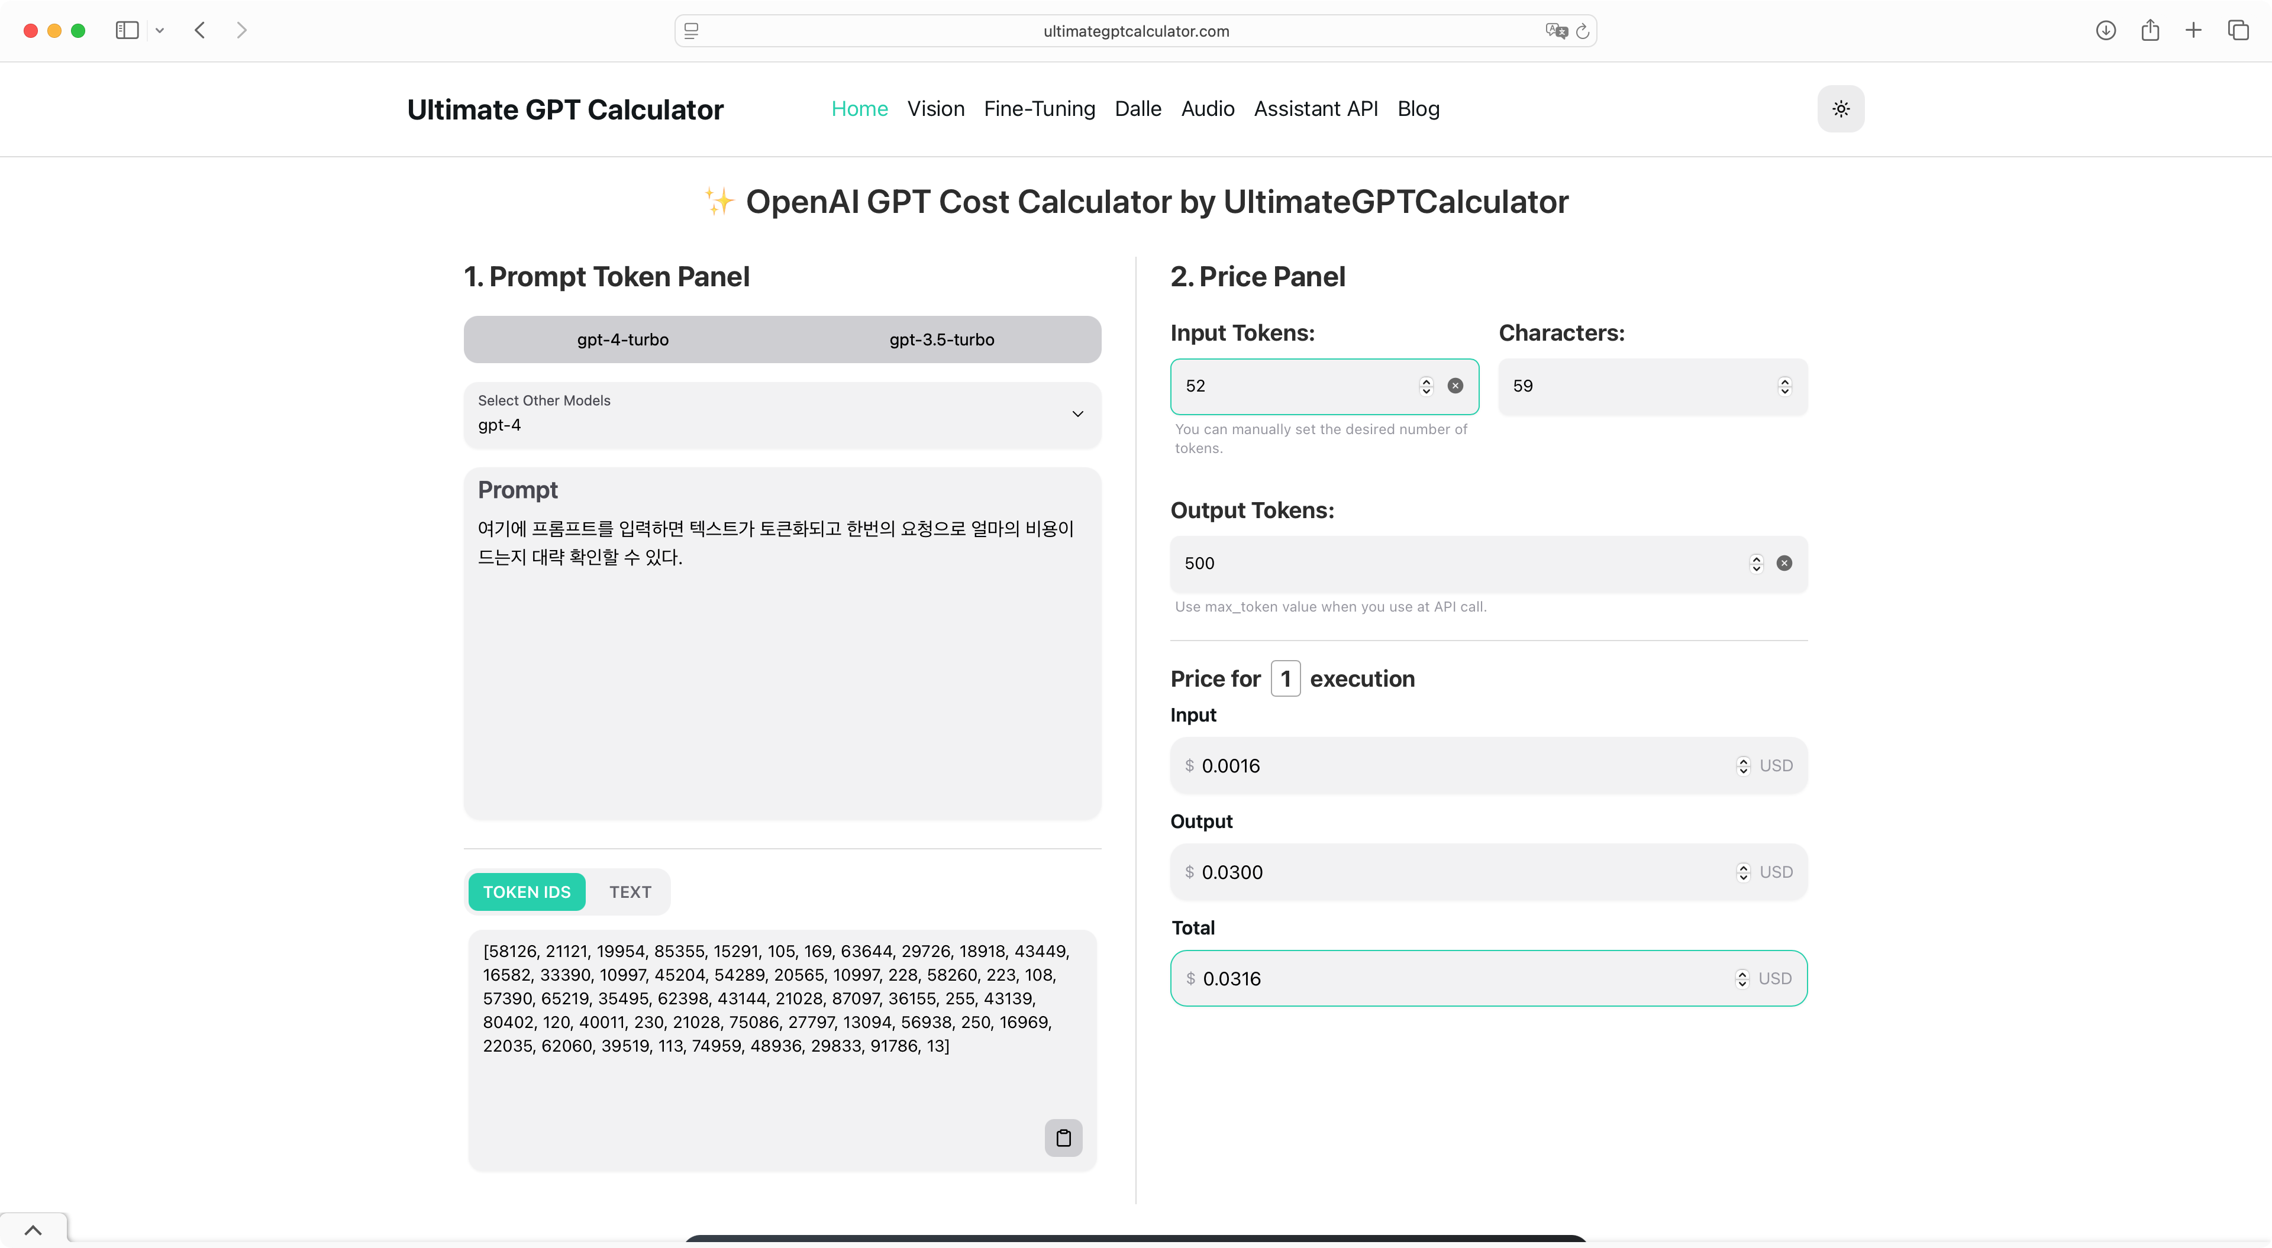Switch to gpt-4-turbo model
Viewport: 2272px width, 1248px height.
click(622, 340)
